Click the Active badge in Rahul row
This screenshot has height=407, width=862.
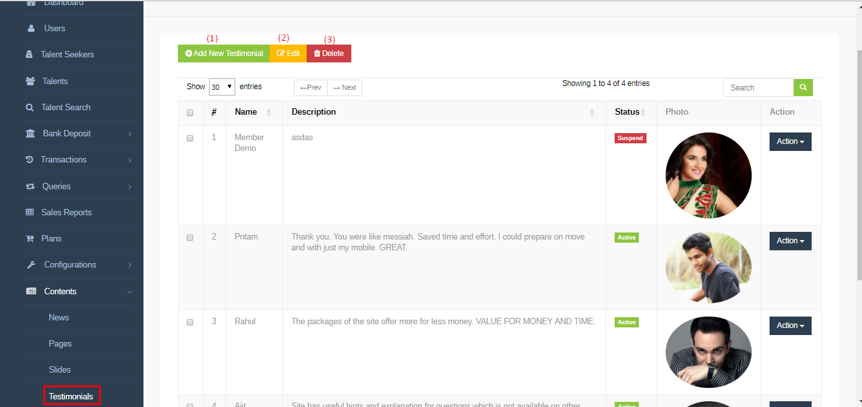click(x=627, y=322)
